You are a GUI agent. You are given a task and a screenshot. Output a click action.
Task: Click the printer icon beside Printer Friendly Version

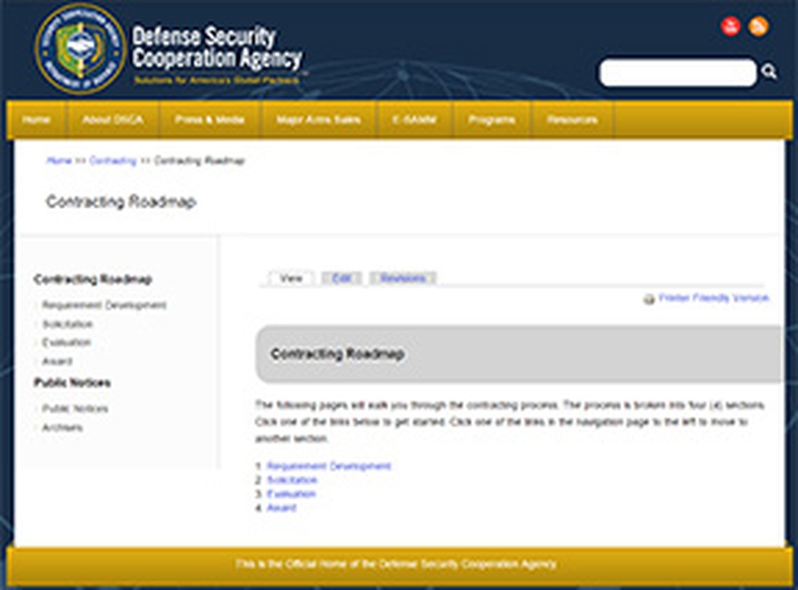tap(647, 297)
